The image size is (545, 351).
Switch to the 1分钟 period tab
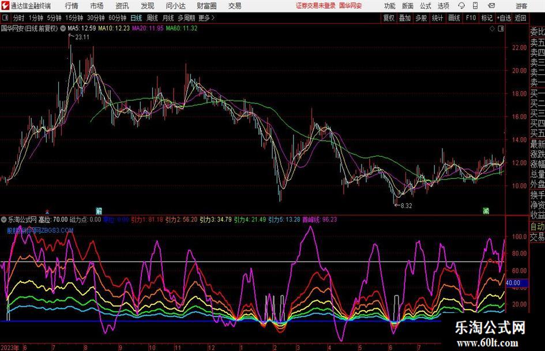(36, 18)
